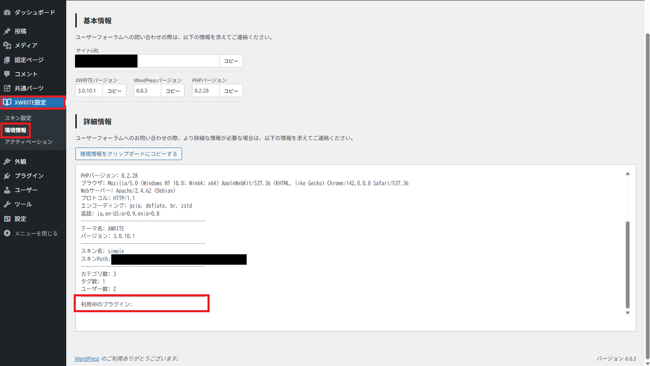Copy the site URL with コピー button
650x366 pixels.
coord(231,61)
